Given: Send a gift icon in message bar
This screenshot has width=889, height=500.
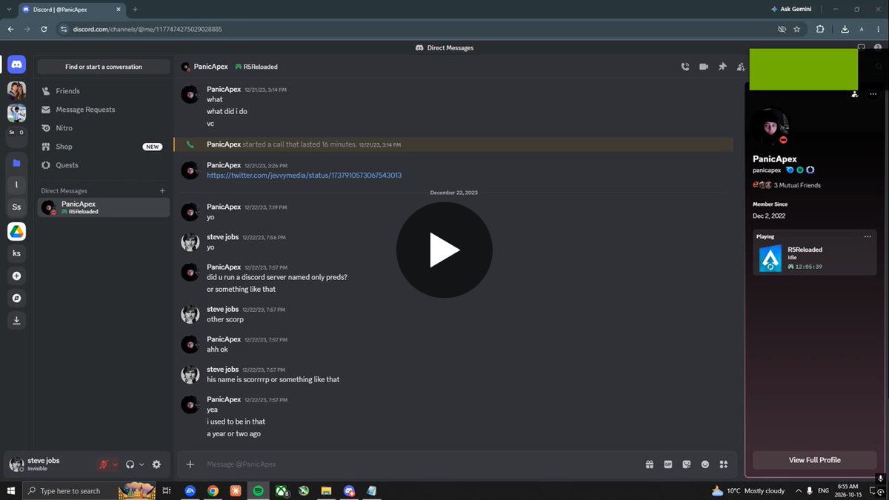Looking at the screenshot, I should (650, 464).
